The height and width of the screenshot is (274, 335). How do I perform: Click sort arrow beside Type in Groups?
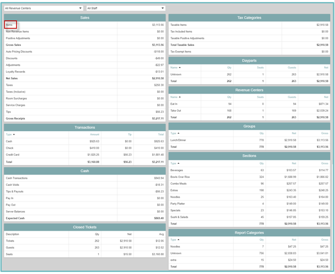pos(179,133)
